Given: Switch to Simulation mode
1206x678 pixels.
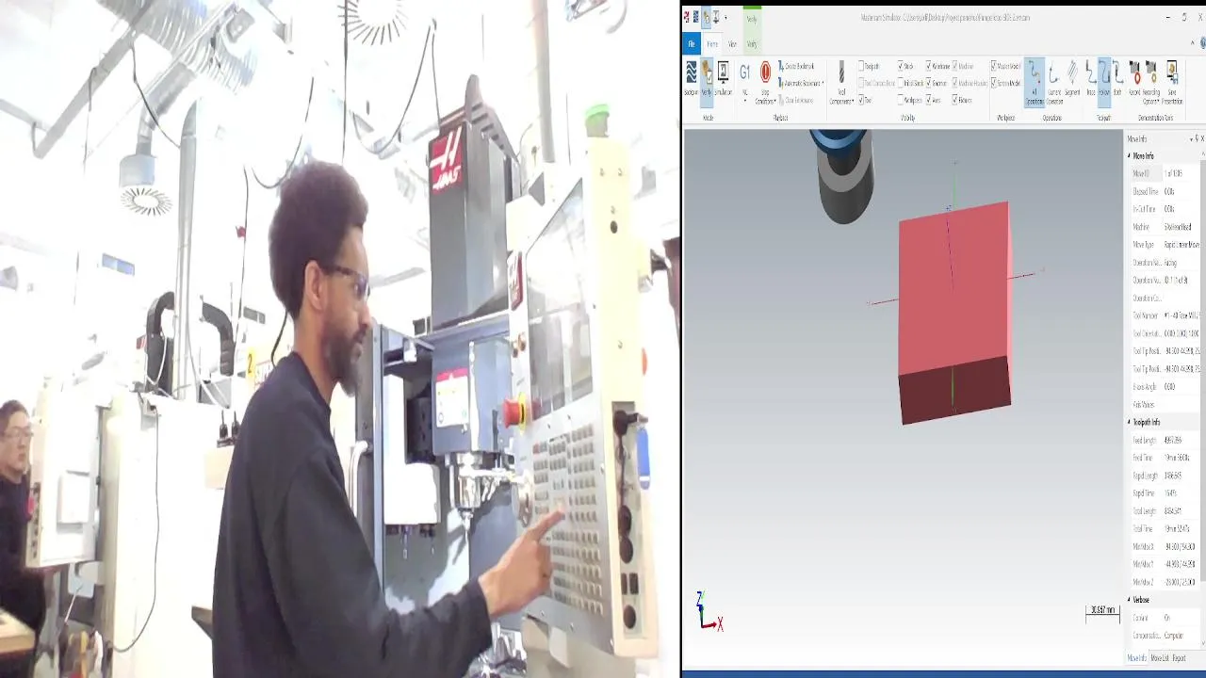Looking at the screenshot, I should tap(723, 77).
